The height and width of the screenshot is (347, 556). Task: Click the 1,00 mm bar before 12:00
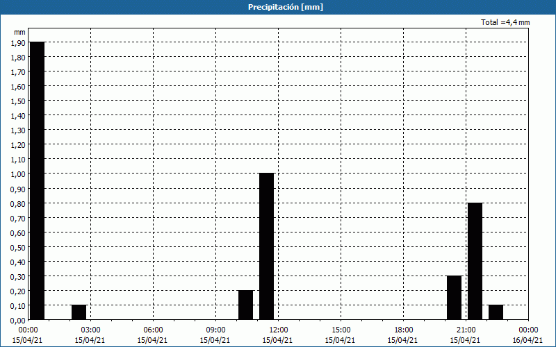(x=267, y=246)
